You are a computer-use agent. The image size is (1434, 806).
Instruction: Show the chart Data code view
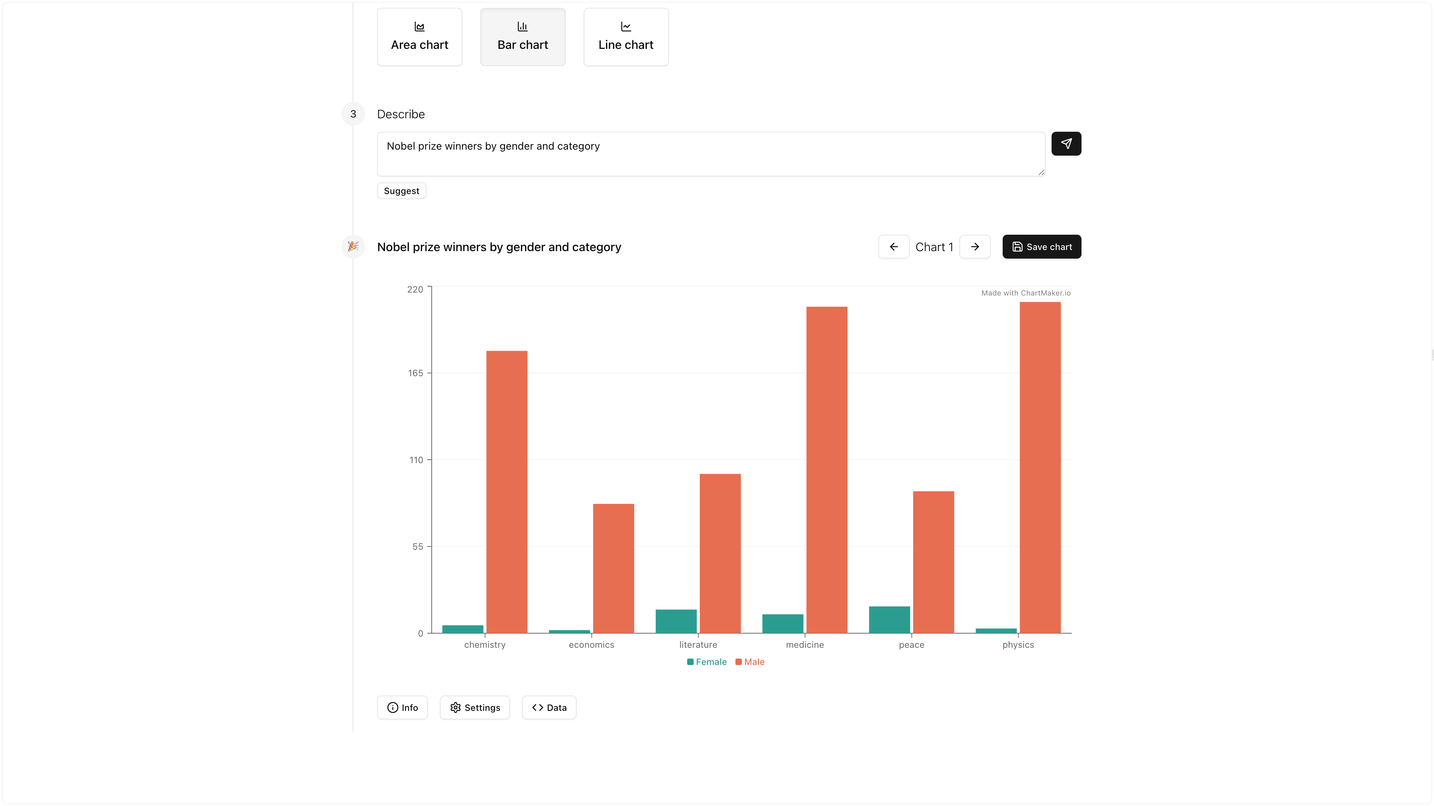[x=548, y=707]
